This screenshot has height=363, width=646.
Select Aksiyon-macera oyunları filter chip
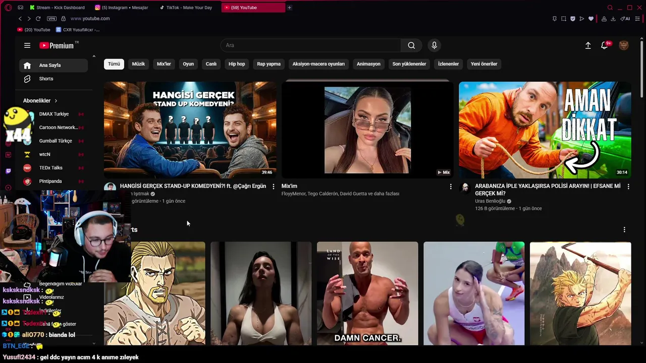click(x=318, y=64)
